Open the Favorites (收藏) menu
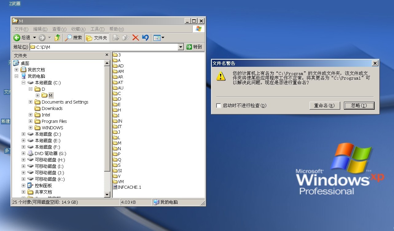 tap(78, 29)
